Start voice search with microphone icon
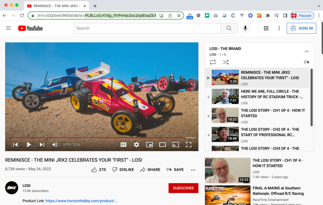Viewport: 323px width, 205px height. tap(245, 28)
